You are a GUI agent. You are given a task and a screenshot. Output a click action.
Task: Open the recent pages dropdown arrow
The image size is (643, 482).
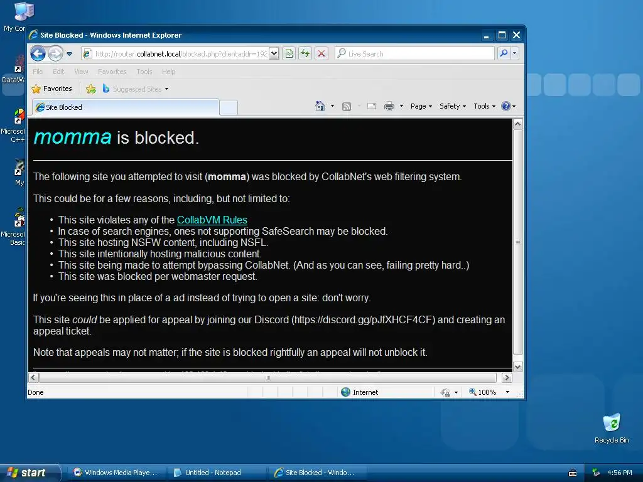click(x=69, y=54)
